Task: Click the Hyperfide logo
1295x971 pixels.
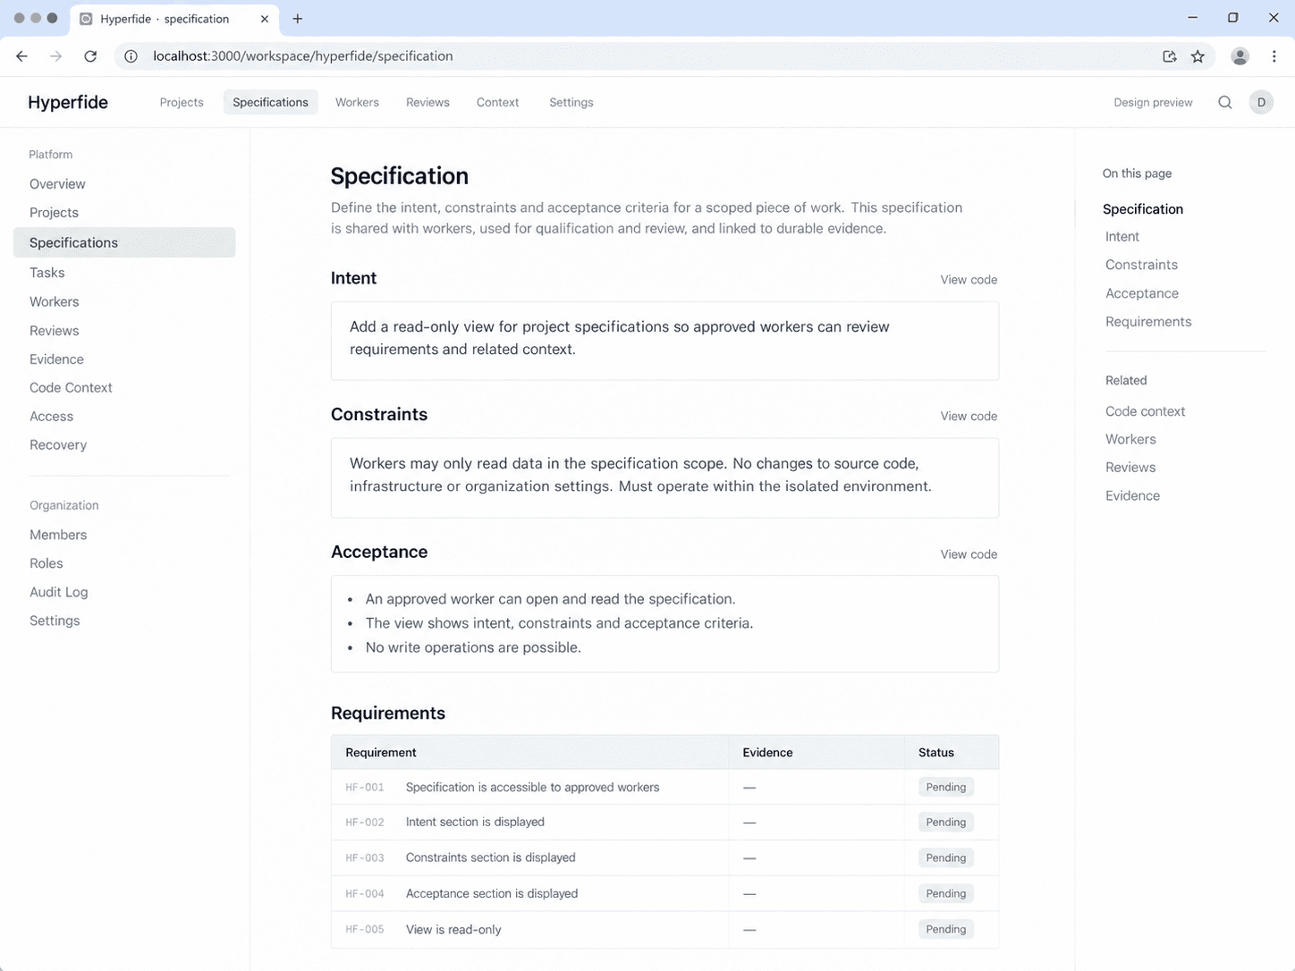Action: point(68,103)
